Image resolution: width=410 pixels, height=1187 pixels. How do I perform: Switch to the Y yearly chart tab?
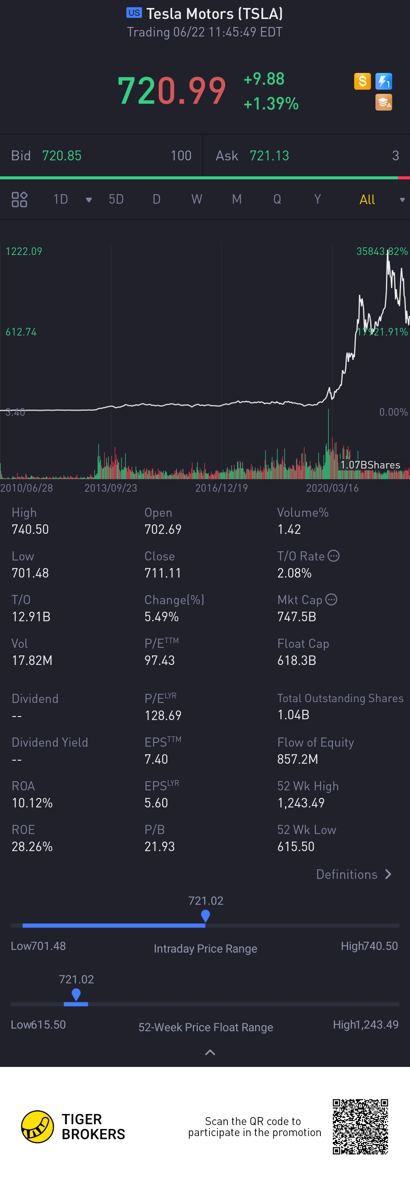click(x=317, y=199)
